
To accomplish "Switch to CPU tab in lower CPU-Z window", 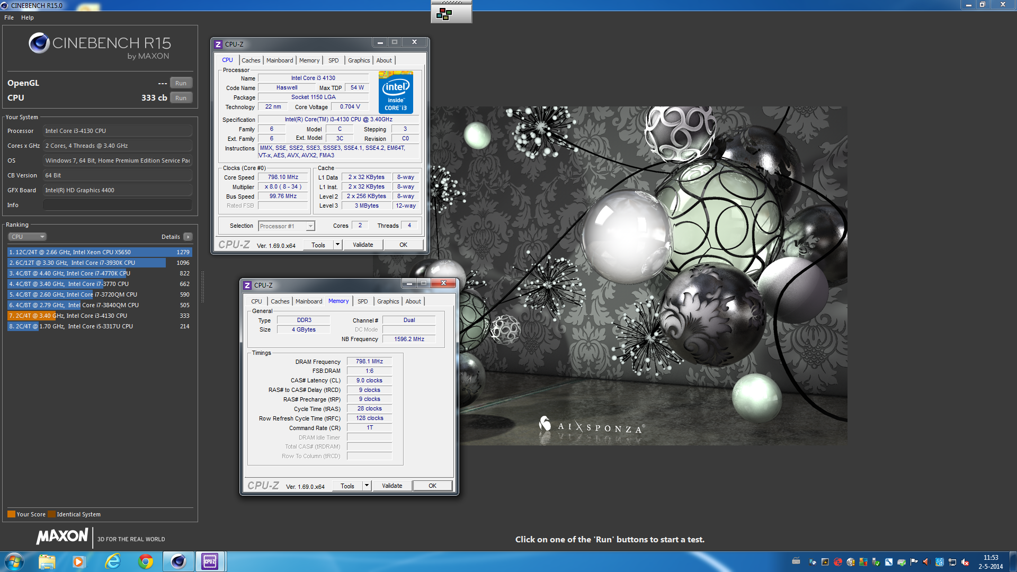I will coord(256,301).
